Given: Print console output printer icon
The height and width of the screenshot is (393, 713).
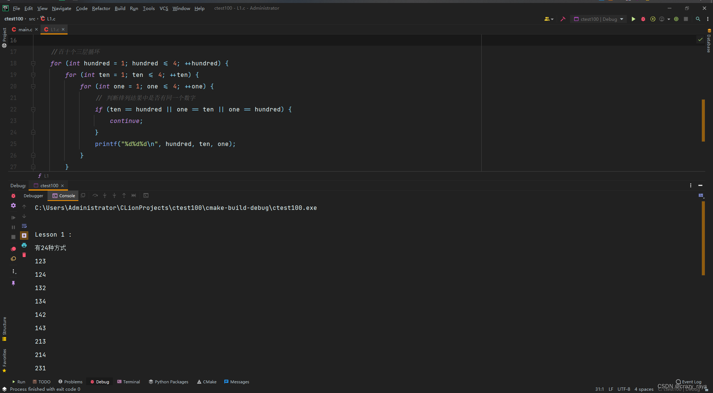Looking at the screenshot, I should 24,245.
